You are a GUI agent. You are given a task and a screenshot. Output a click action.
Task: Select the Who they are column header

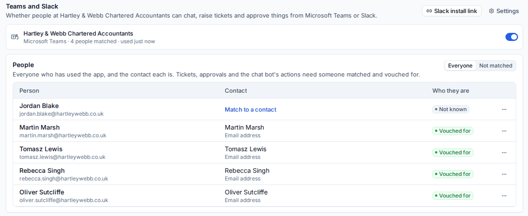450,91
